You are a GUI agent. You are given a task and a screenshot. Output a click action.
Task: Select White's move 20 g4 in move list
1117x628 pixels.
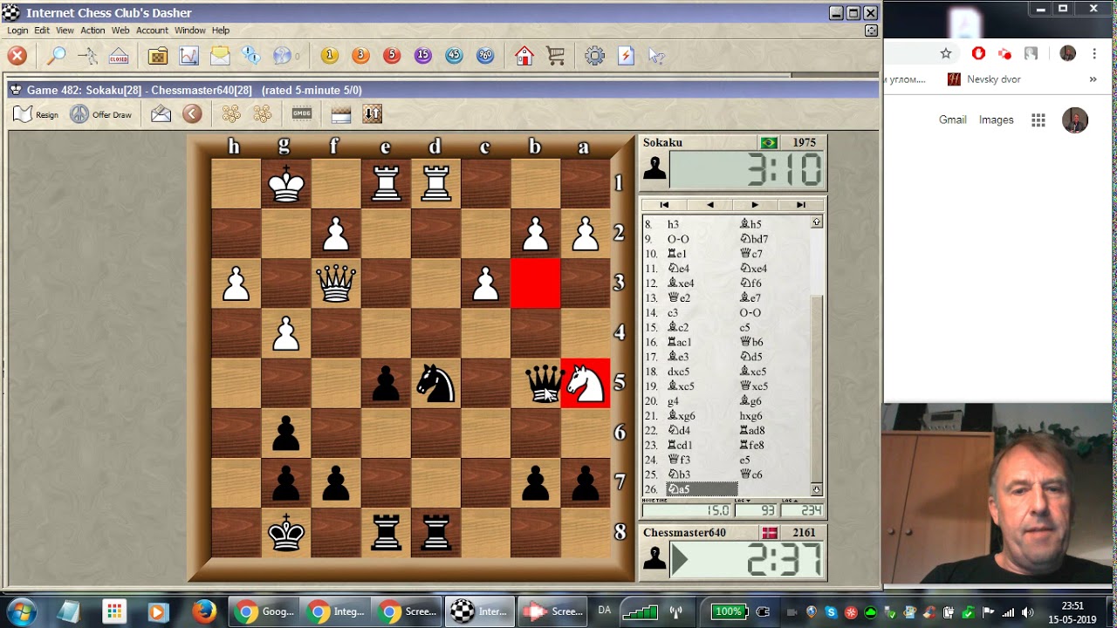(674, 401)
